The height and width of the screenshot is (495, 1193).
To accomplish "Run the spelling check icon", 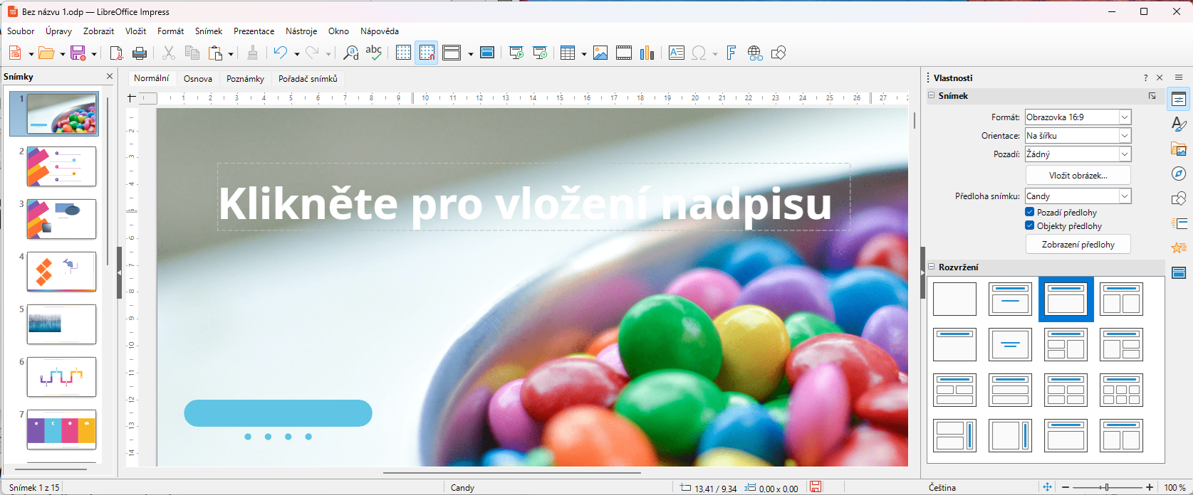I will 374,53.
